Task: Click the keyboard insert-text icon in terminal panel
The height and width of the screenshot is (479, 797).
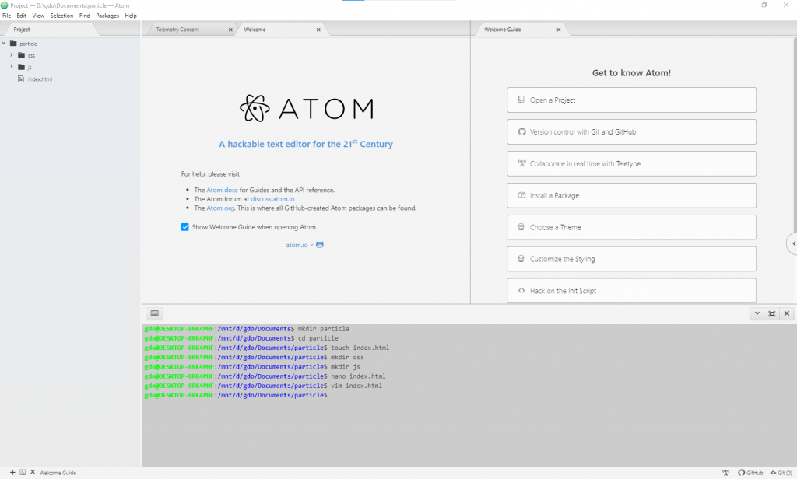Action: [x=155, y=313]
